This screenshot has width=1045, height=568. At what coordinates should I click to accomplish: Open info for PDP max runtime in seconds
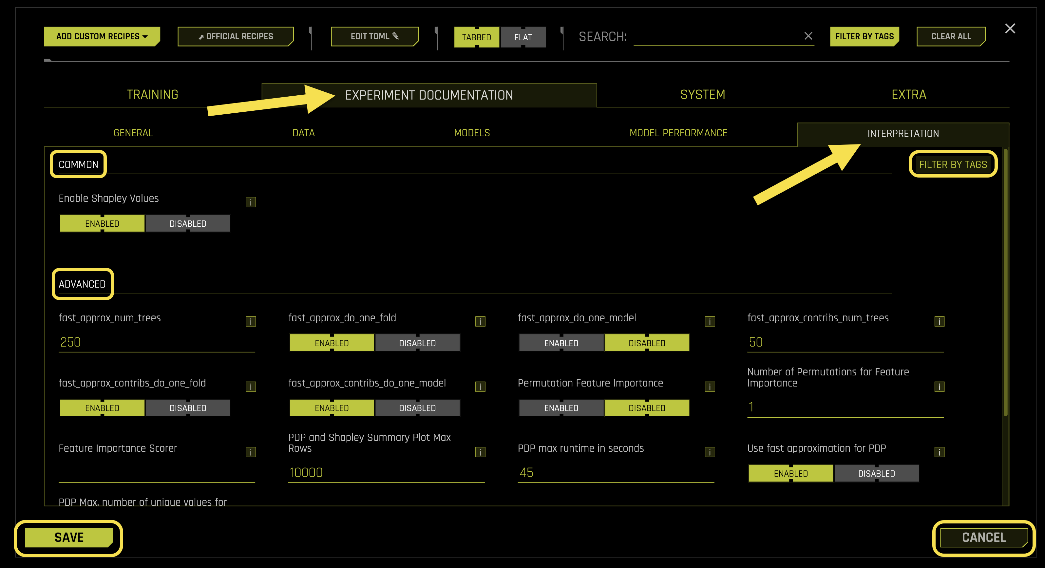pyautogui.click(x=710, y=452)
